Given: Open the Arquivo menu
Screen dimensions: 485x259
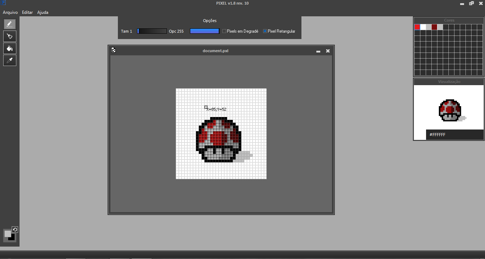Looking at the screenshot, I should (10, 12).
